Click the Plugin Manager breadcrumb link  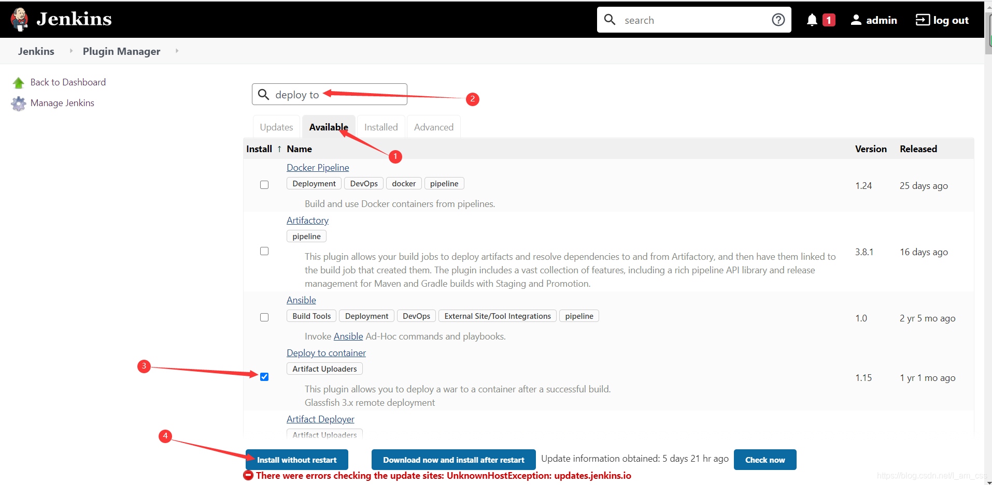121,51
